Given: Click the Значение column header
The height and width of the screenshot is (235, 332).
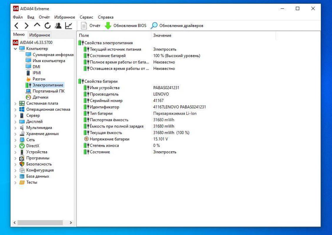Looking at the screenshot, I should pos(162,36).
